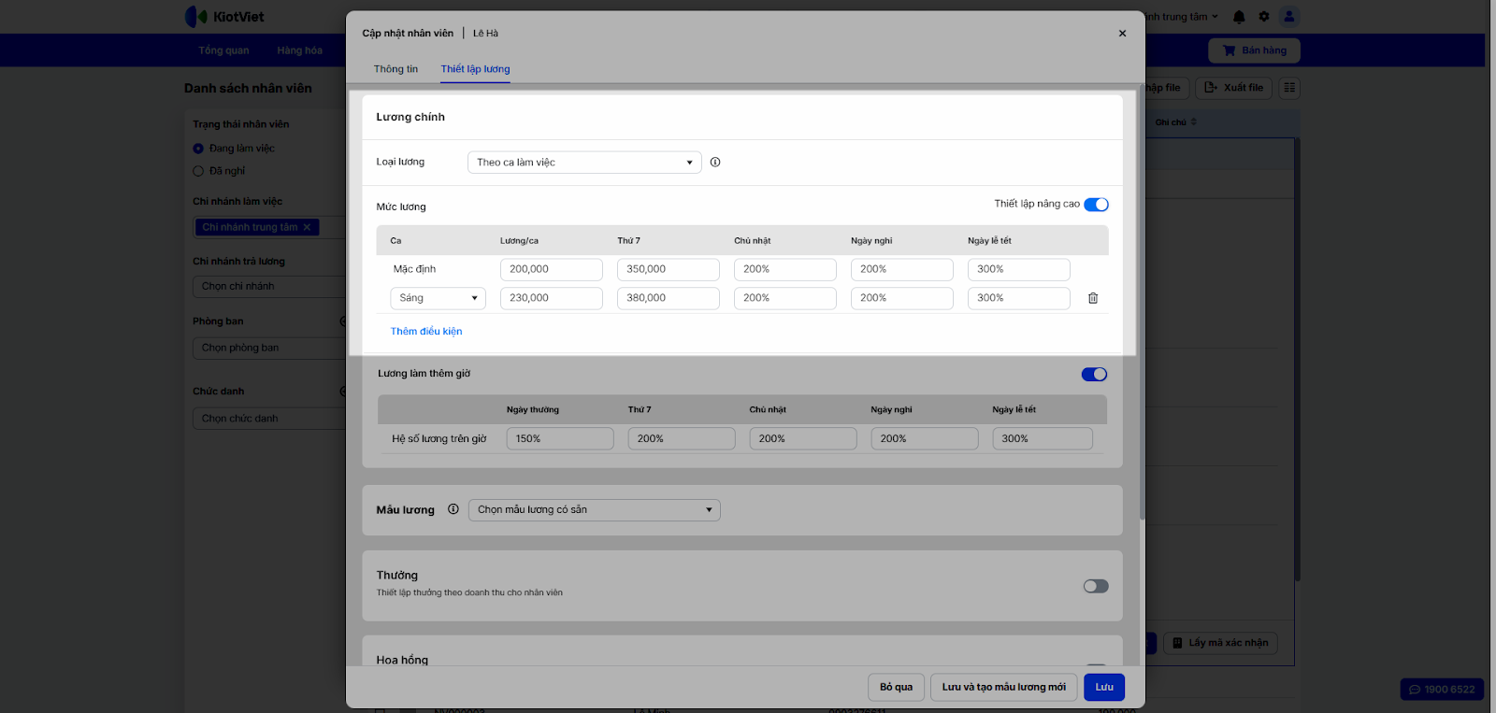Click the info icon beside Loại lương dropdown
The width and height of the screenshot is (1496, 713).
point(715,163)
